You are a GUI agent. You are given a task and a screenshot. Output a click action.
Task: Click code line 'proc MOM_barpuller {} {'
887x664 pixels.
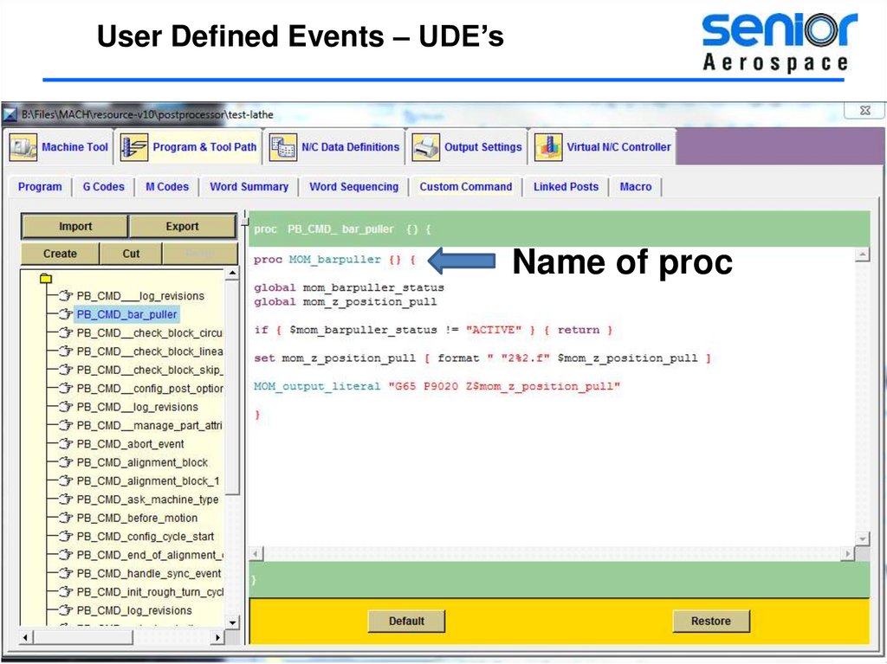(334, 260)
